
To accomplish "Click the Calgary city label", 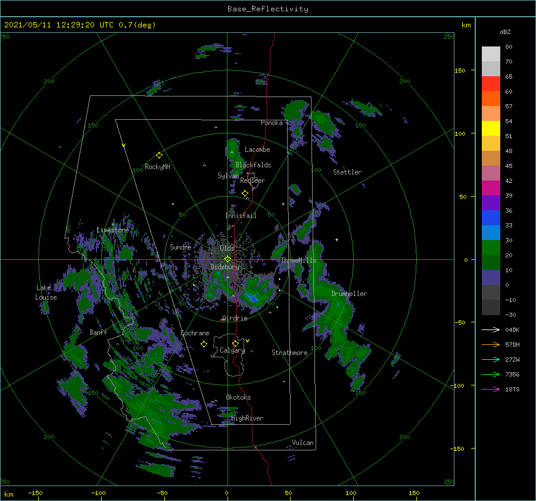I will click(232, 350).
